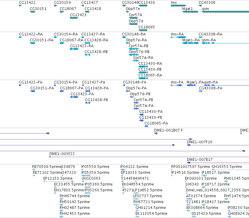Click the Mgat1 gene feature

coord(190,12)
